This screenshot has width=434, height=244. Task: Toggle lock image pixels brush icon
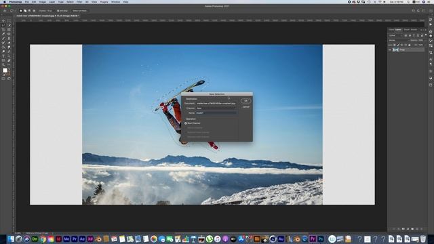point(398,45)
